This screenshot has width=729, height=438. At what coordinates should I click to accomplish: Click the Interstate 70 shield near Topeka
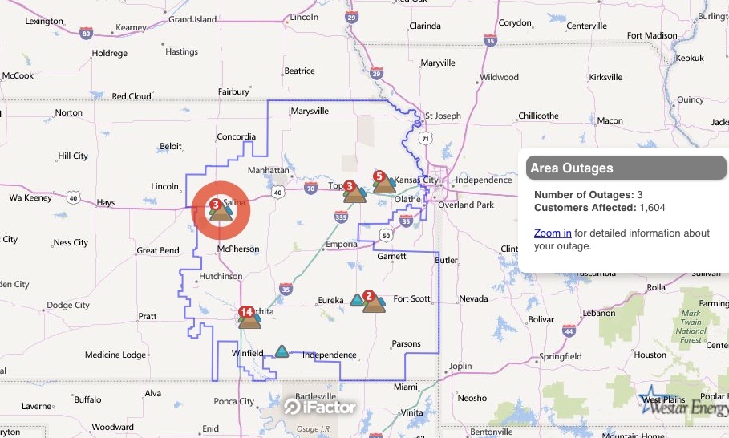pos(310,188)
